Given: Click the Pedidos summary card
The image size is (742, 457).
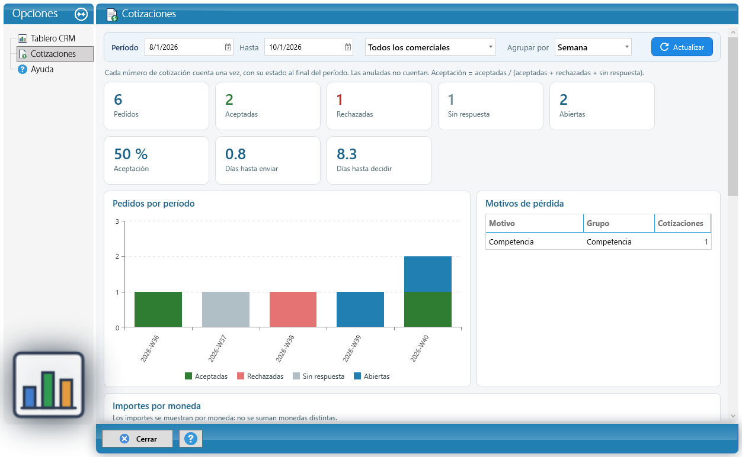Looking at the screenshot, I should (x=156, y=106).
